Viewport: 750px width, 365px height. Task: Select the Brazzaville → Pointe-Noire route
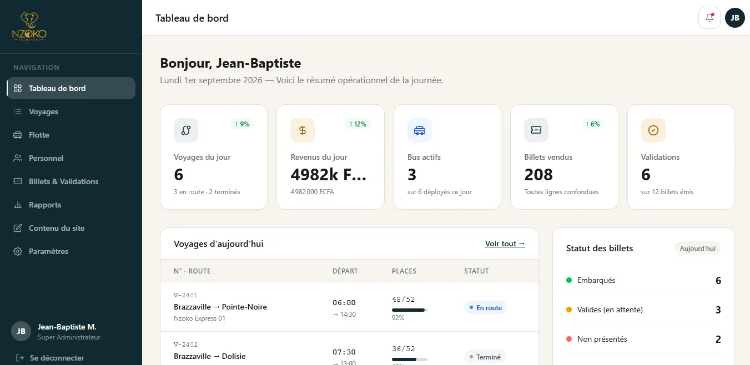(x=220, y=307)
